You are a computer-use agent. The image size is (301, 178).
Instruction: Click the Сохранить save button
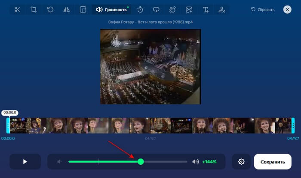273,162
